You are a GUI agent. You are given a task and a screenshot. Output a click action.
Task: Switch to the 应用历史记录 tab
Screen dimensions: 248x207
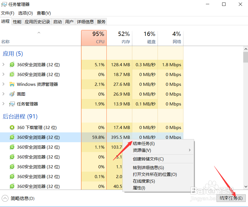click(37, 22)
